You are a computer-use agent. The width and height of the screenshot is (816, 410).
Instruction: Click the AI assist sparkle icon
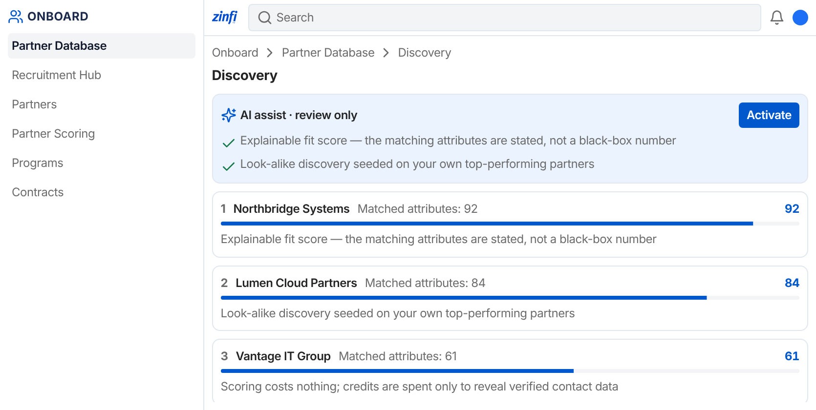pos(229,115)
